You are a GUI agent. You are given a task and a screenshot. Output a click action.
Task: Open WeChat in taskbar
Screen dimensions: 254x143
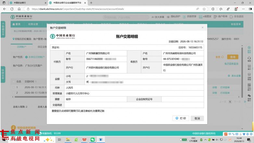[93, 140]
